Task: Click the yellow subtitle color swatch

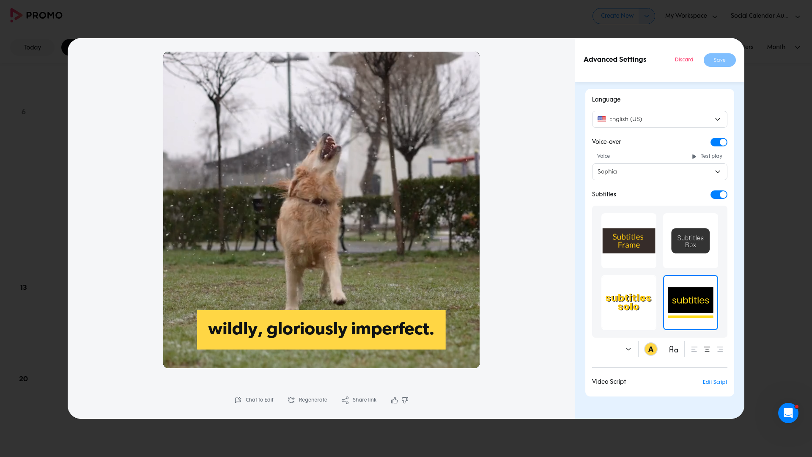Action: pyautogui.click(x=650, y=350)
